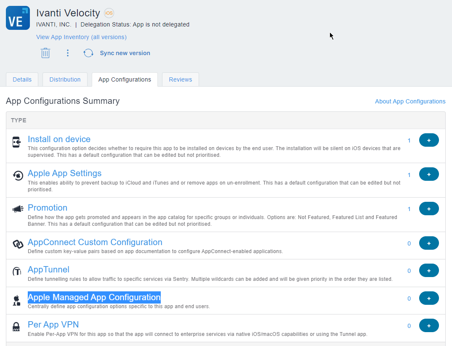
Task: Add a new Per App VPN configuration
Action: (x=429, y=325)
